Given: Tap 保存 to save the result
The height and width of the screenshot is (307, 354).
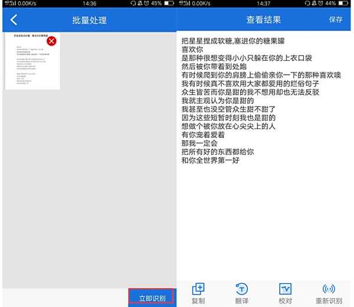Looking at the screenshot, I should [335, 19].
